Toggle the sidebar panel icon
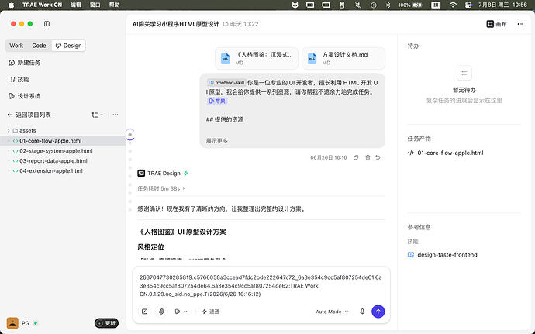Viewport: 535px width, 334px height. pyautogui.click(x=47, y=24)
